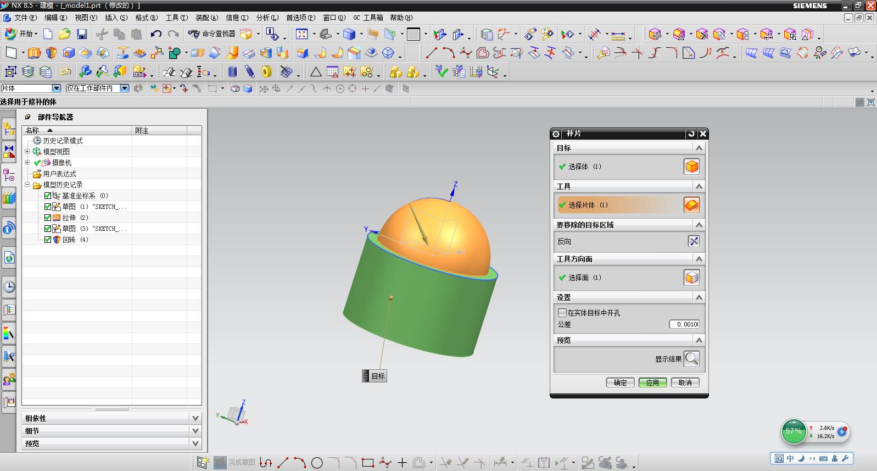Screen dimensions: 877x471
Task: Toggle the 拉伸 (2) extrude feature checkbox
Action: click(x=48, y=218)
